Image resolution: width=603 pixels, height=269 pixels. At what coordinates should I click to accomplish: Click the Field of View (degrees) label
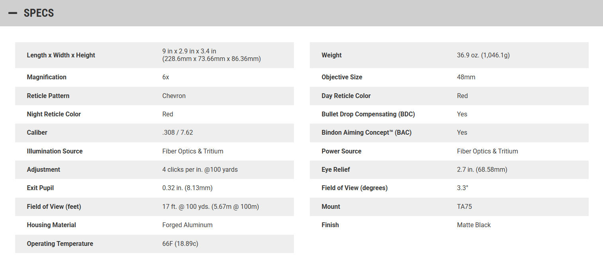coord(354,188)
